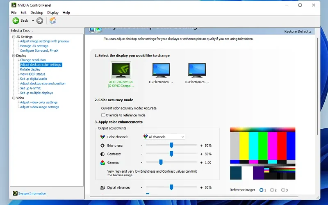
Task: Select reference image 3 radio button
Action: pos(283,190)
